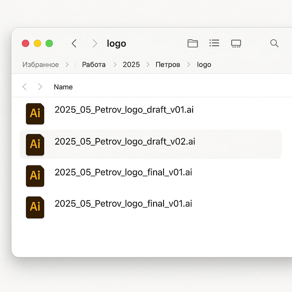Screen dimensions: 292x292
Task: Open the Работа folder in the breadcrumb
Action: [x=94, y=65]
